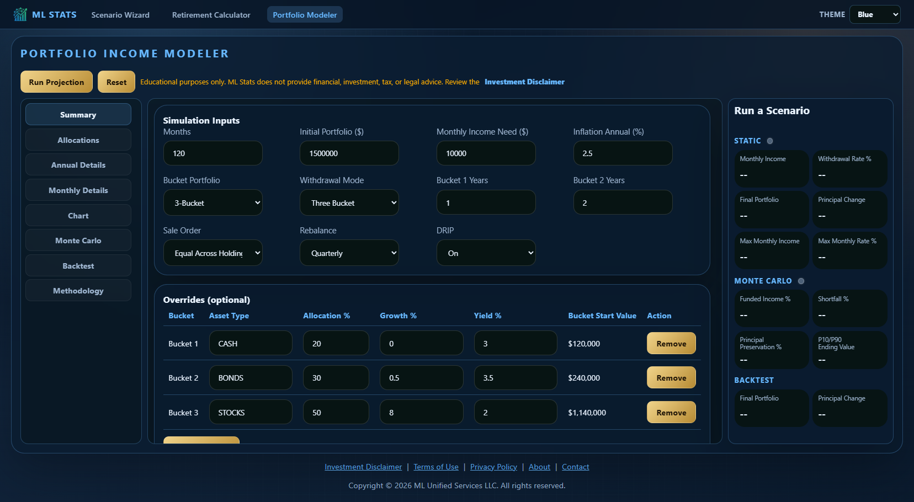The width and height of the screenshot is (914, 502).
Task: Open the Withdrawal Mode Three Bucket dropdown
Action: click(349, 203)
